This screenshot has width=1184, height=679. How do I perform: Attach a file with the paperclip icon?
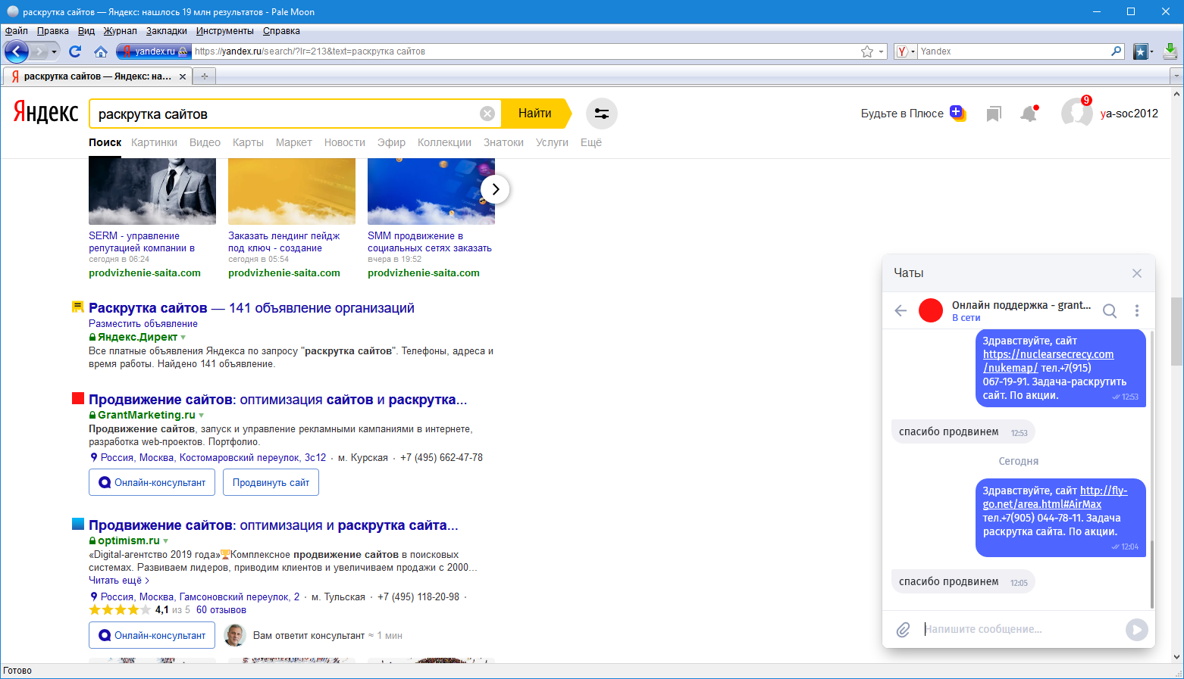(903, 630)
